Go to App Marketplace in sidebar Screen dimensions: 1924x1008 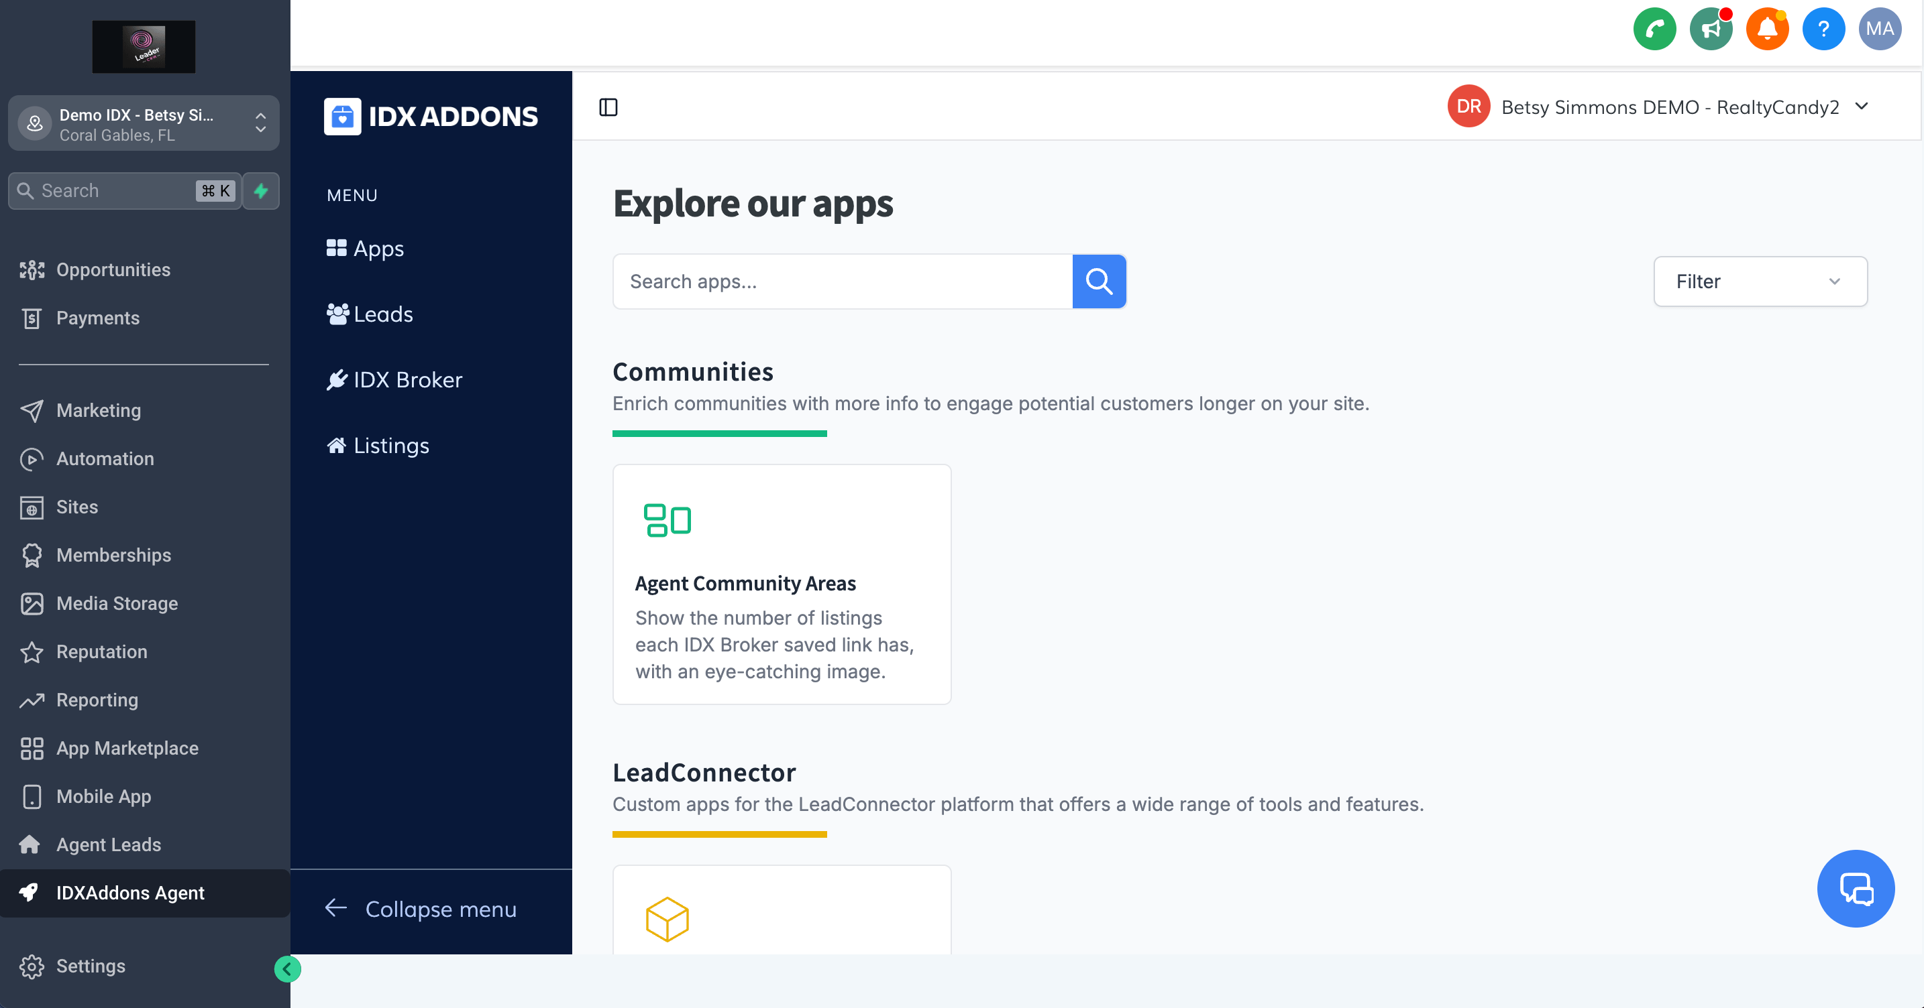pos(127,749)
